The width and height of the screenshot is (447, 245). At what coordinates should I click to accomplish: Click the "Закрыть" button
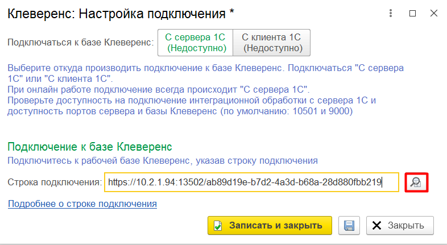(400, 225)
